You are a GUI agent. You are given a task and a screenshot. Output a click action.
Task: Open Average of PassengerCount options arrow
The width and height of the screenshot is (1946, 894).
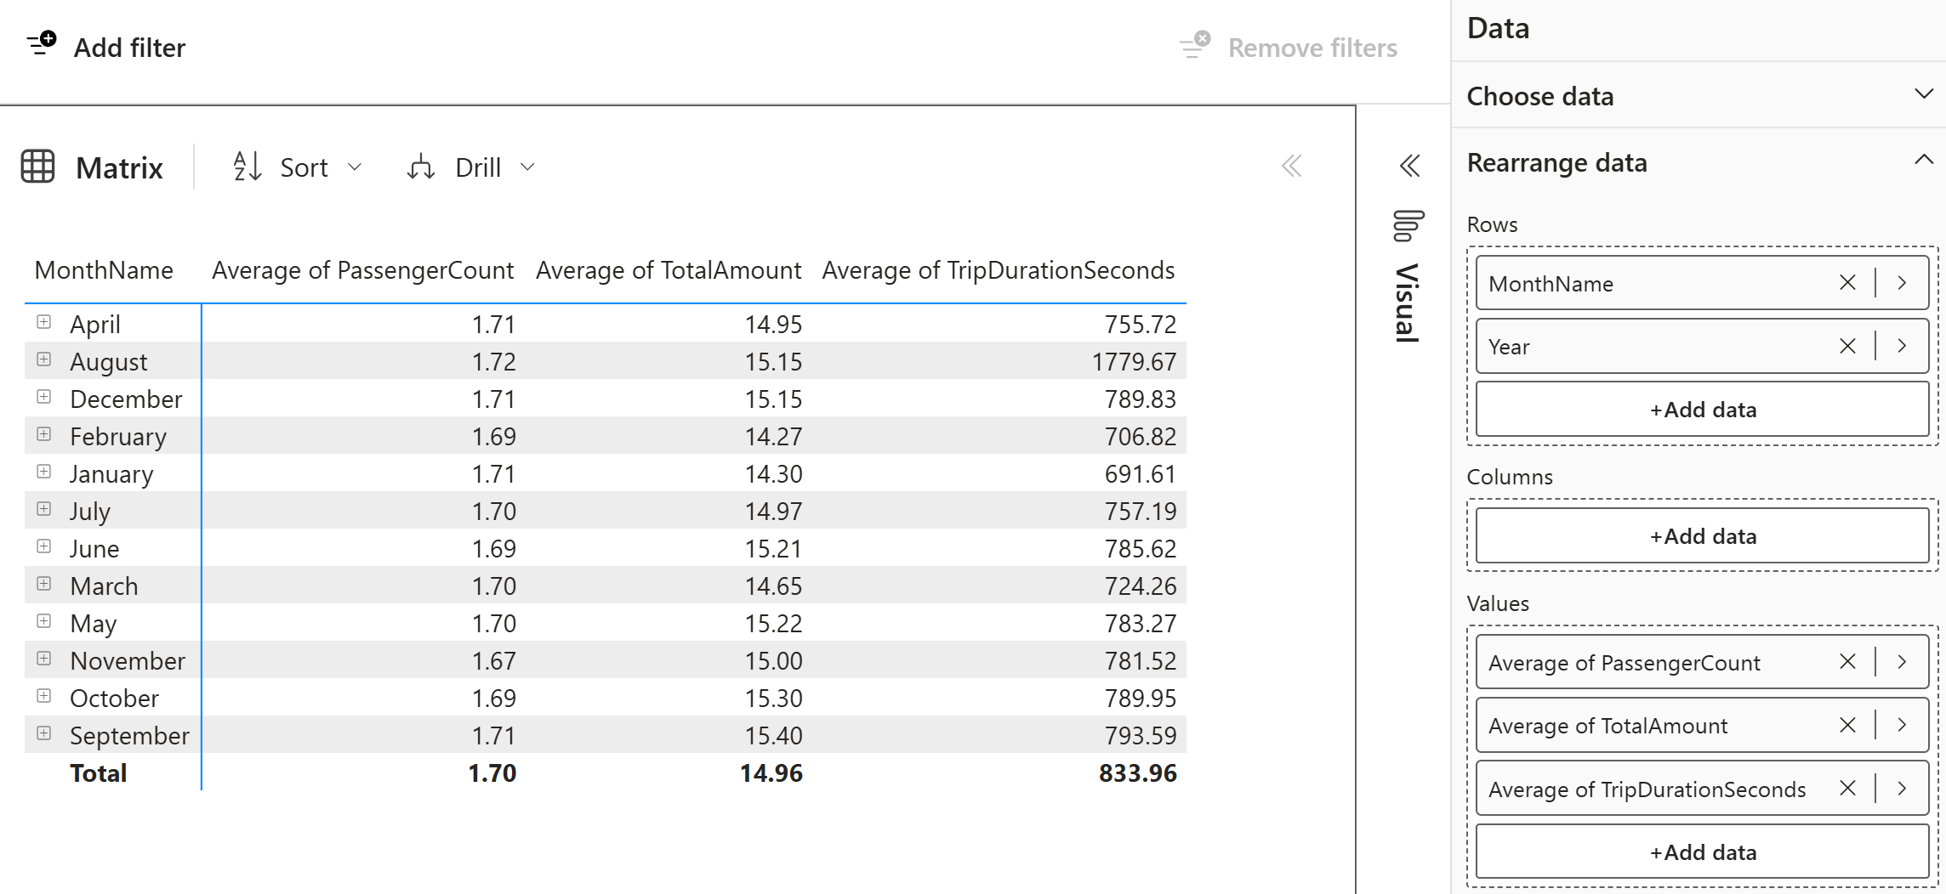[1903, 662]
